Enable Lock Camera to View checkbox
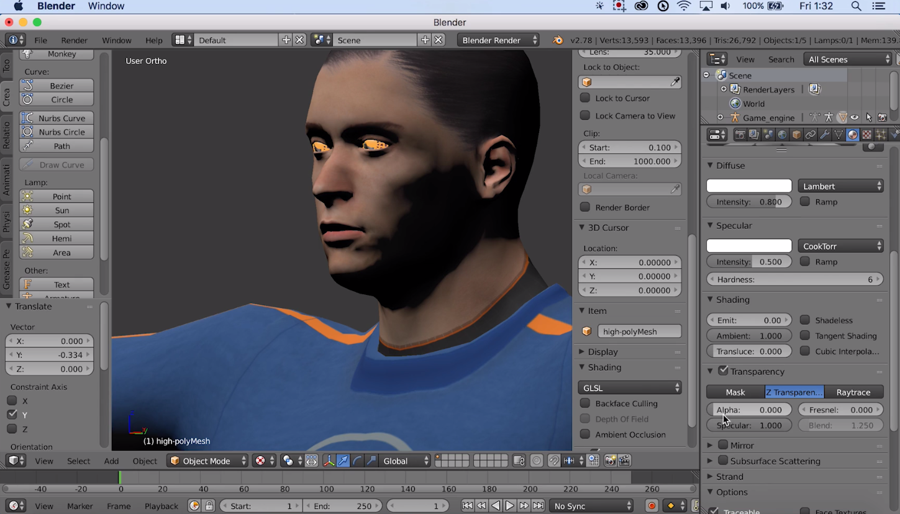This screenshot has width=900, height=514. 584,115
